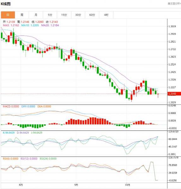This screenshot has height=189, width=181.
Task: Select the 30分 timeframe tab
Action: point(78,15)
